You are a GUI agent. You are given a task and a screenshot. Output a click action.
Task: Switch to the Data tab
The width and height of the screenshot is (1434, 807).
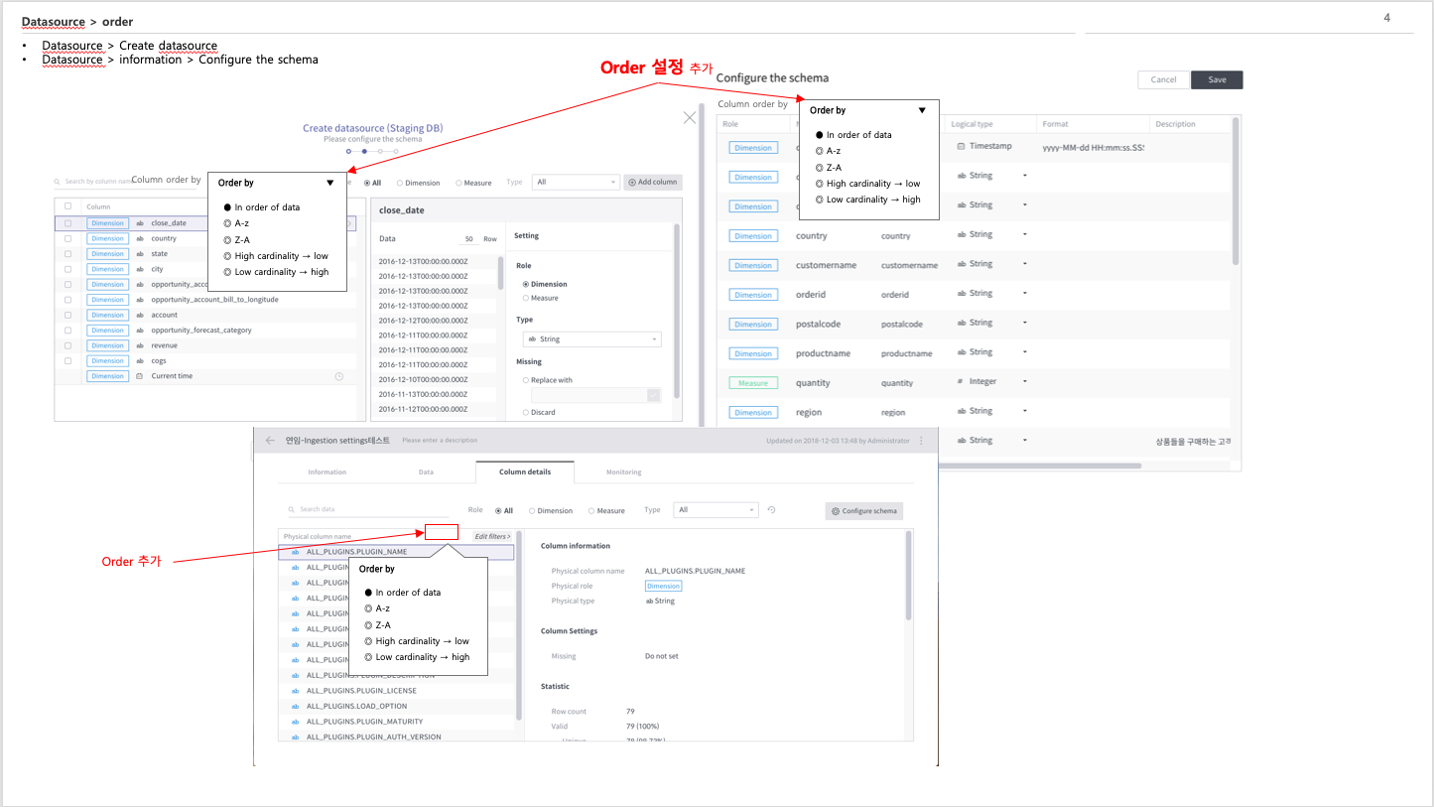[426, 472]
